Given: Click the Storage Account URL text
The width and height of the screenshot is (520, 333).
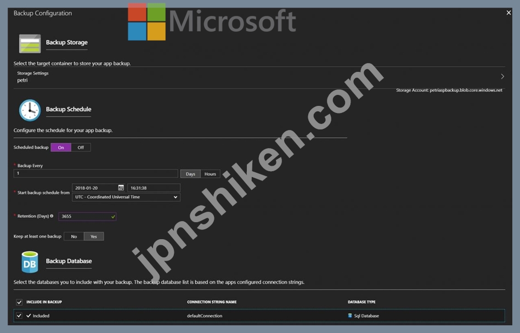Looking at the screenshot, I should (449, 90).
